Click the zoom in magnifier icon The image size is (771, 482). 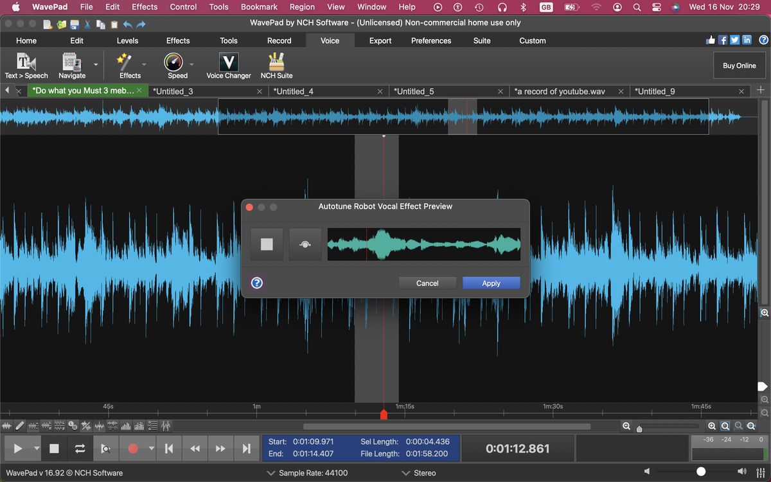coord(713,425)
